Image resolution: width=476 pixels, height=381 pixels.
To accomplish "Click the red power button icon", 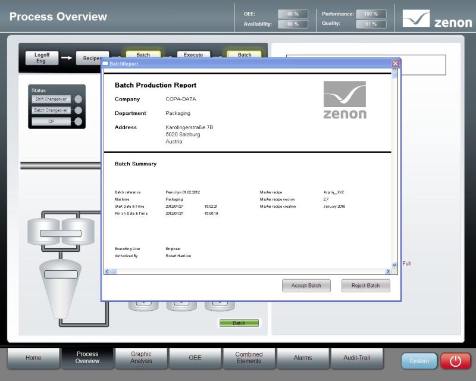I will (455, 361).
